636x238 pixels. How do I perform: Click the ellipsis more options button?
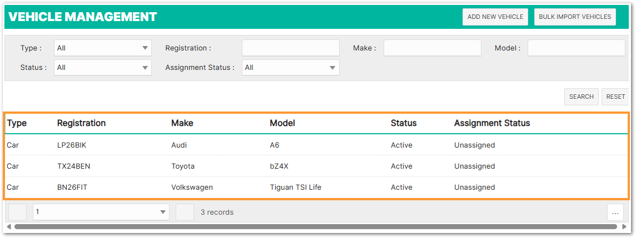click(x=615, y=212)
